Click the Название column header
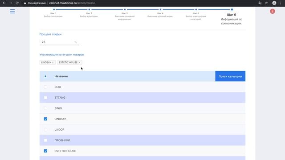Viewport: 285px width, 160px height. coord(61,76)
